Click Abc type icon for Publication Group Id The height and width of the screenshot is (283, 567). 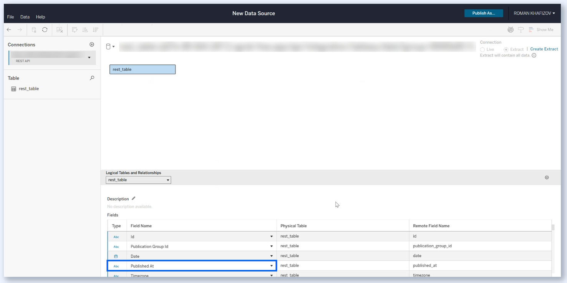pyautogui.click(x=116, y=247)
